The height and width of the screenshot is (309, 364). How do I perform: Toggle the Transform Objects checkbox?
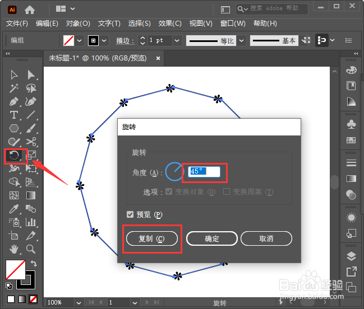tap(169, 191)
